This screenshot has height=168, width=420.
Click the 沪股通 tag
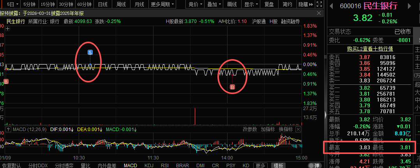pyautogui.click(x=259, y=21)
